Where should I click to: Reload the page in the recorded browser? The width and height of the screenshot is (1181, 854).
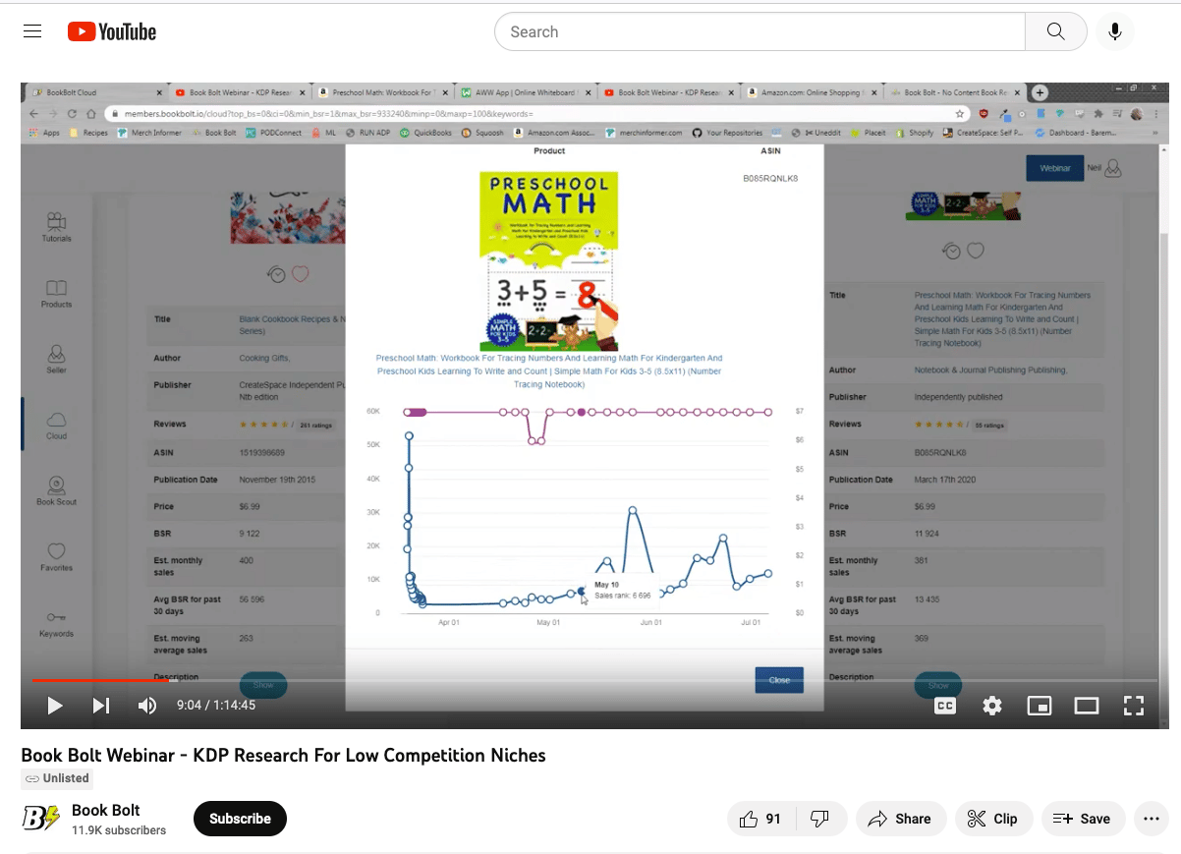pyautogui.click(x=72, y=113)
